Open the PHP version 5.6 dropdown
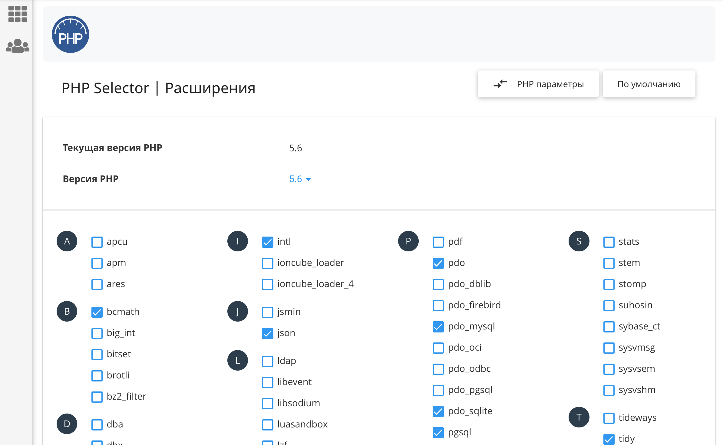723x445 pixels. pos(295,179)
